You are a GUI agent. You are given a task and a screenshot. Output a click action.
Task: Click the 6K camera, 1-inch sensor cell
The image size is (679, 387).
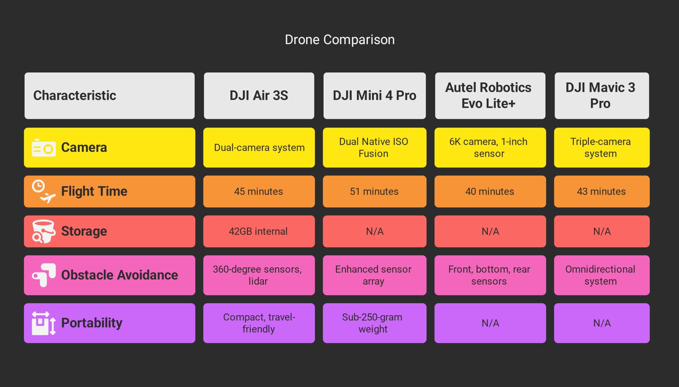pyautogui.click(x=490, y=148)
